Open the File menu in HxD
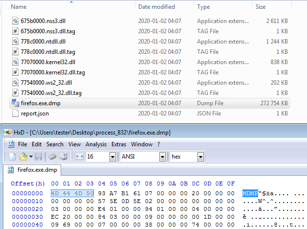This screenshot has height=229, width=307. (22, 144)
